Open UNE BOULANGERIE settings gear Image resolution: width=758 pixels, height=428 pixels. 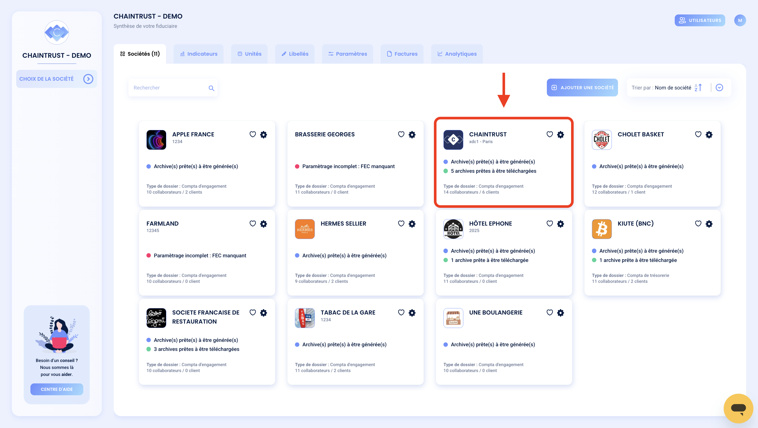(x=561, y=312)
